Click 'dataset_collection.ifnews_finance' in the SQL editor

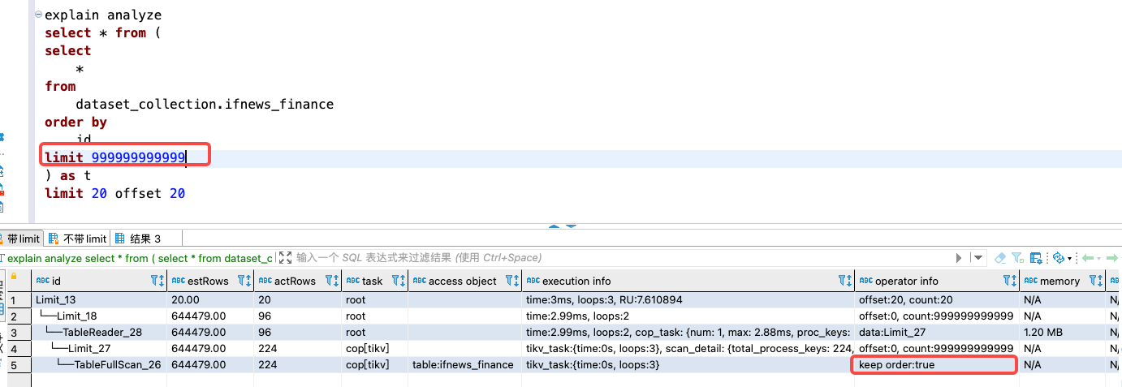pos(205,104)
